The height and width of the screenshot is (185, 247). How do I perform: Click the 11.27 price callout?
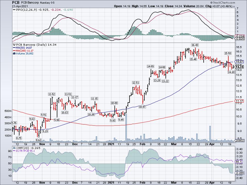[75, 97]
